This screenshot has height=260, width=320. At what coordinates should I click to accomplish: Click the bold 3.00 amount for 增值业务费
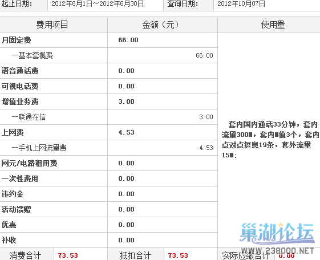[x=126, y=101]
